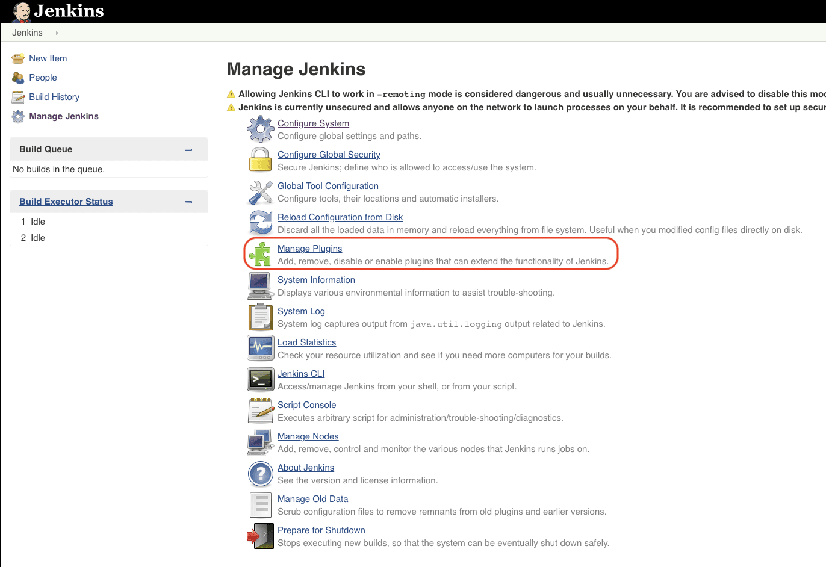Open Build History from the sidebar

click(54, 97)
